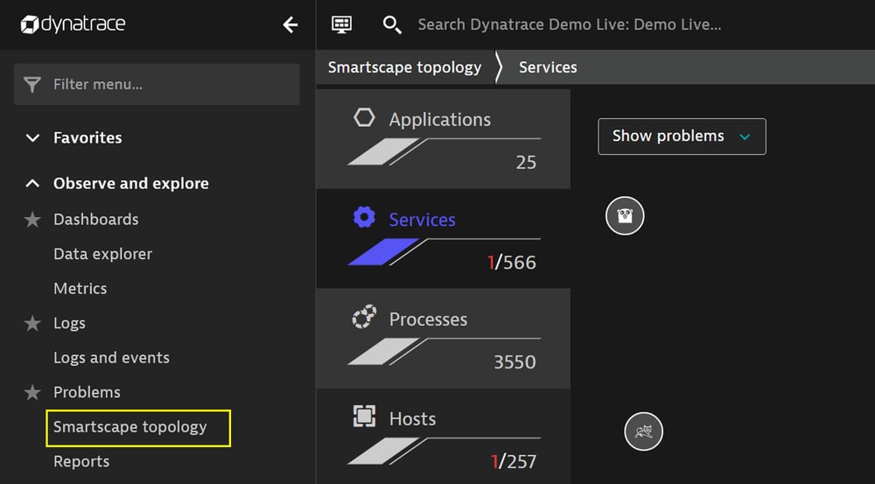
Task: Select the Hosts layer tab
Action: (444, 437)
